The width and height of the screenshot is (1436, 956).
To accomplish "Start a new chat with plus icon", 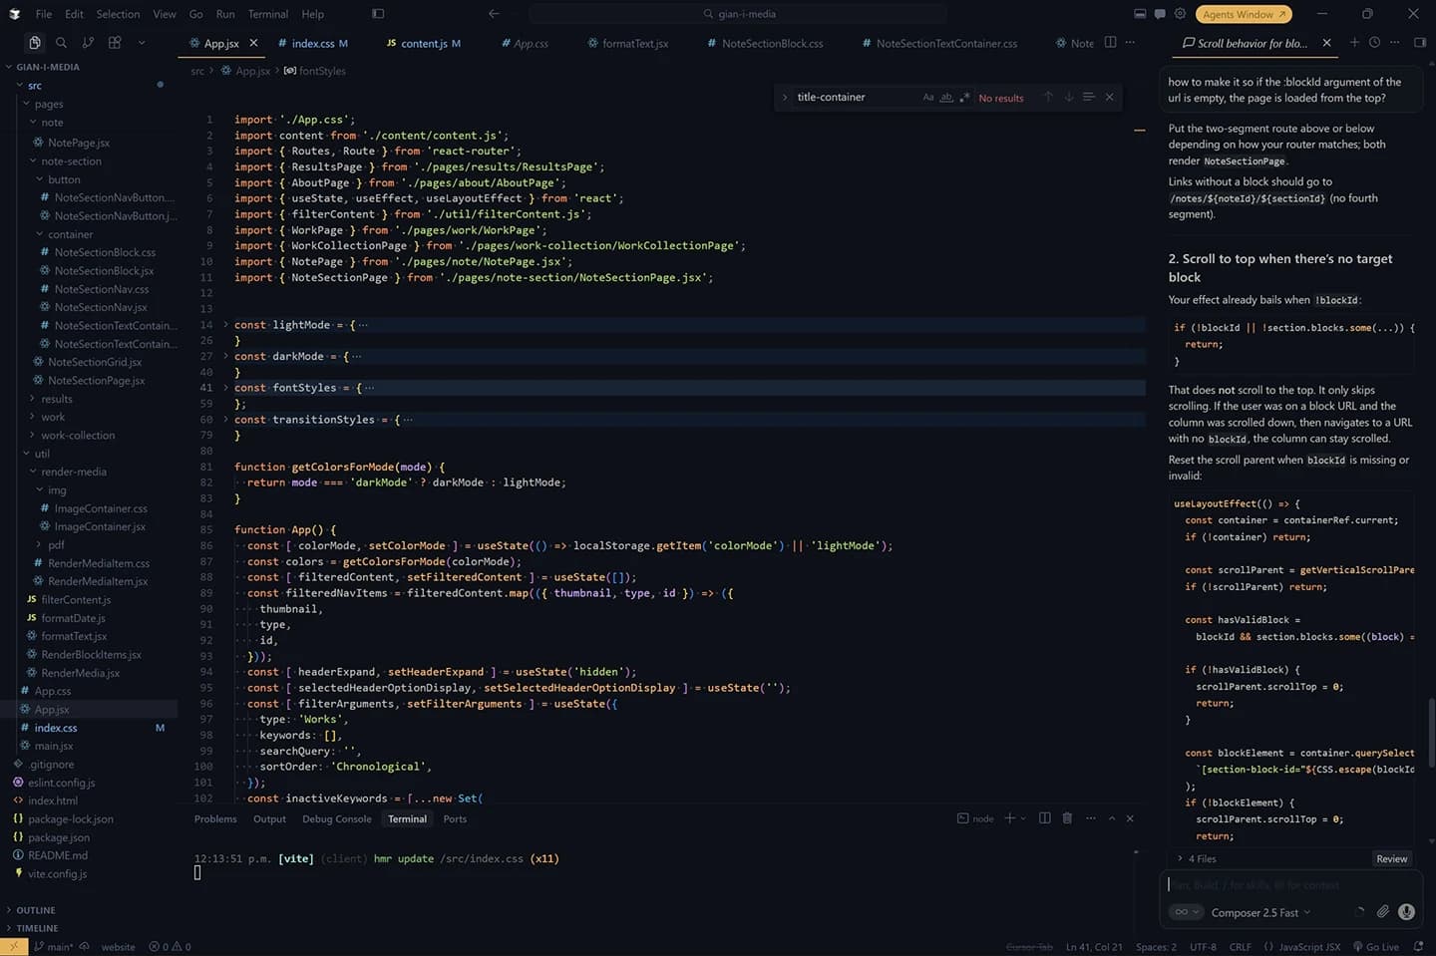I will click(x=1354, y=43).
